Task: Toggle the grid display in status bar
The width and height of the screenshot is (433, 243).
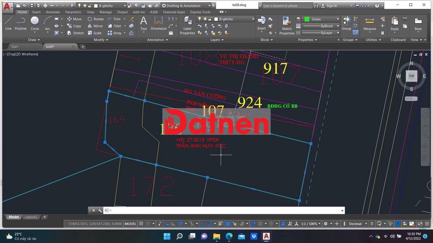Action: (x=142, y=224)
